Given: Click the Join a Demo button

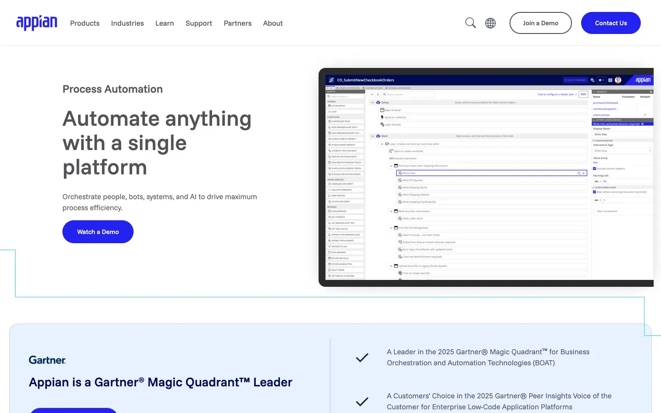Looking at the screenshot, I should tap(541, 23).
